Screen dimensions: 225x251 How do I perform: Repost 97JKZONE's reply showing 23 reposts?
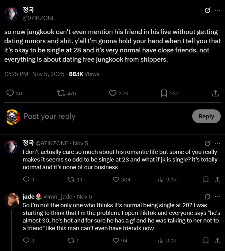click(x=71, y=180)
